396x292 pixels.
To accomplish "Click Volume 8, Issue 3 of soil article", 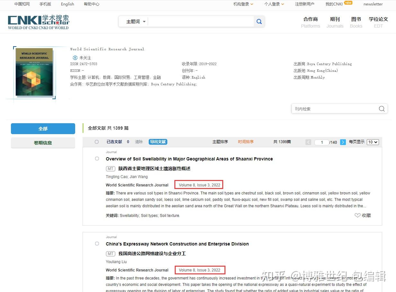I will [x=199, y=185].
